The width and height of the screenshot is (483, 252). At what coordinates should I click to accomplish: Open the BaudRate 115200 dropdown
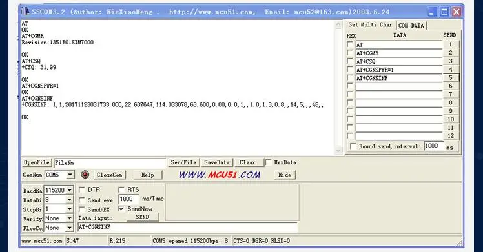pyautogui.click(x=70, y=190)
